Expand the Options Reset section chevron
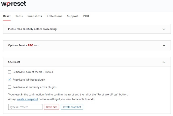Viewport: 173px width, 116px height. [x=164, y=45]
